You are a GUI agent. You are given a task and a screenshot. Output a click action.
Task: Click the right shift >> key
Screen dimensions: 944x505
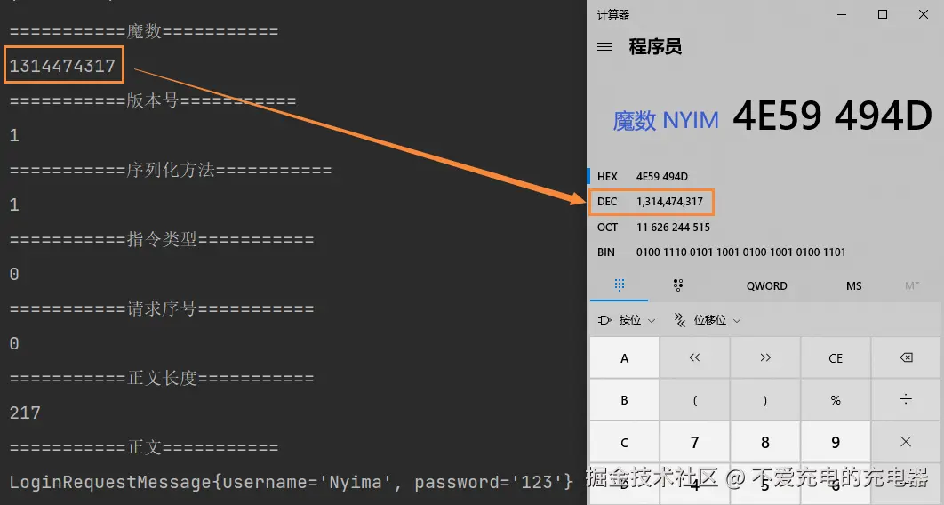pos(765,358)
